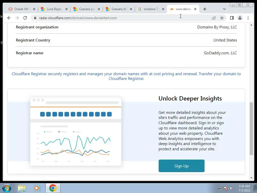
Task: Switch to the windows 7 Google tab
Action: tap(151, 9)
